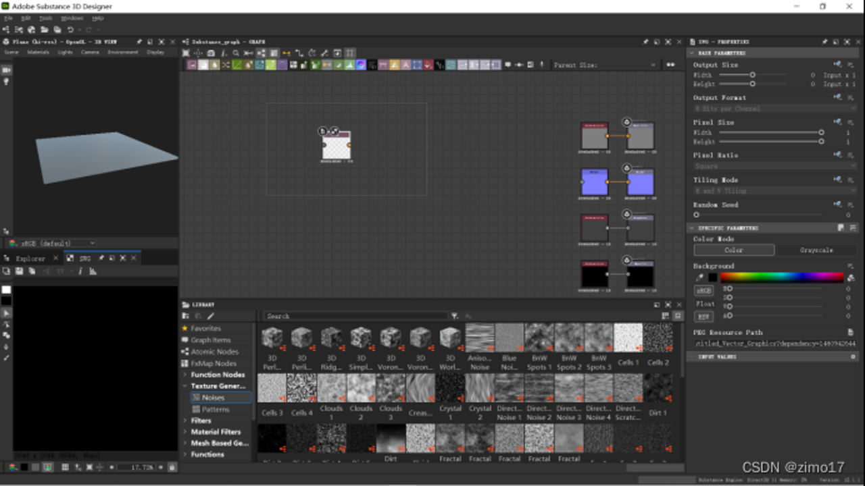Select Noises category in Library
The height and width of the screenshot is (486, 865).
tap(221, 398)
